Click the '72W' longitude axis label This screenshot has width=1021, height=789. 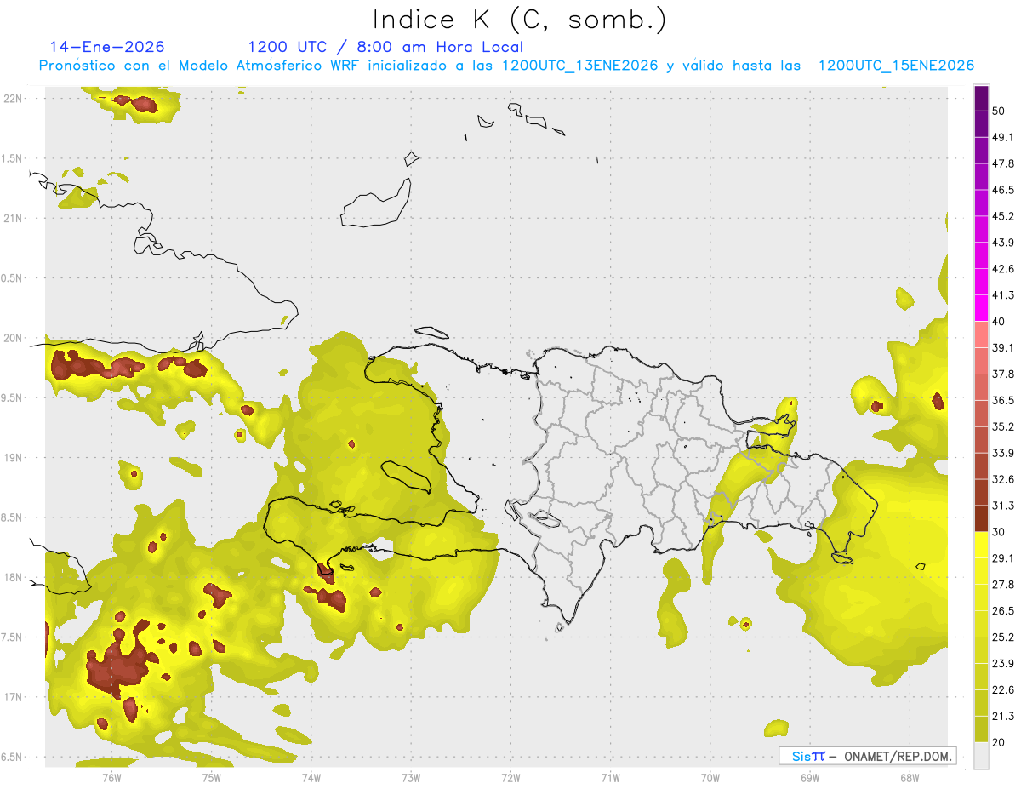tap(510, 777)
